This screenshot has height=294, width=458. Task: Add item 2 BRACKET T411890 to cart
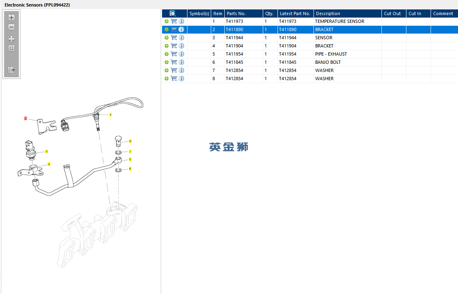[174, 29]
